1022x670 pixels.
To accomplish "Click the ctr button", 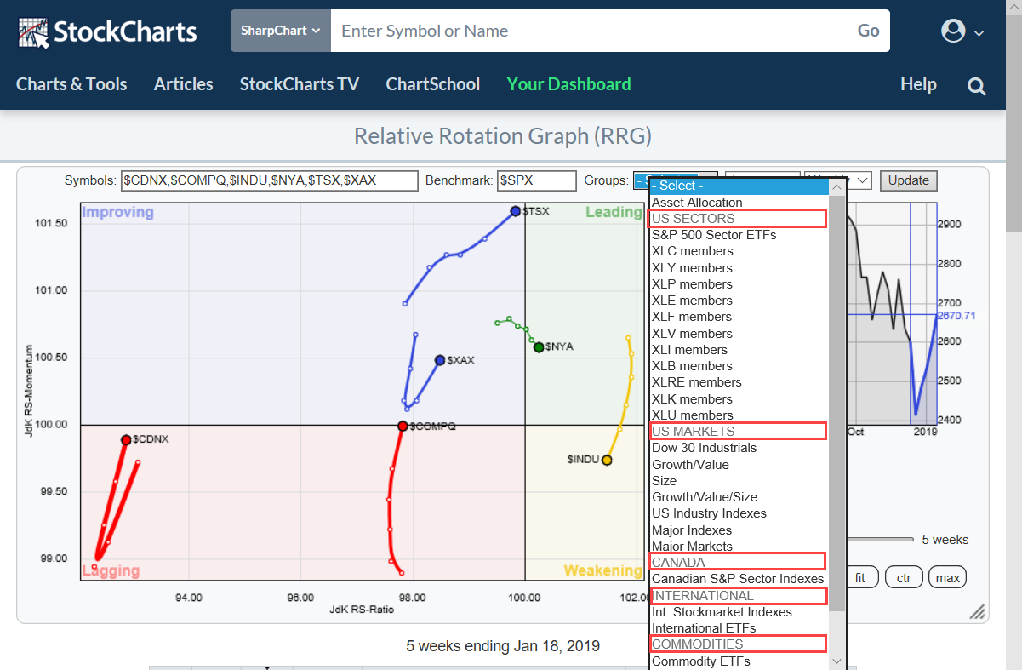I will coord(904,578).
